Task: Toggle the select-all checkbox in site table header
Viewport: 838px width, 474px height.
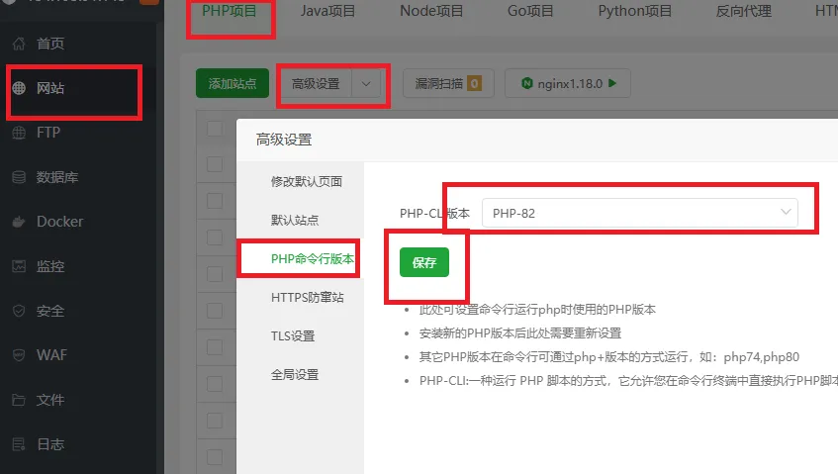Action: point(215,129)
